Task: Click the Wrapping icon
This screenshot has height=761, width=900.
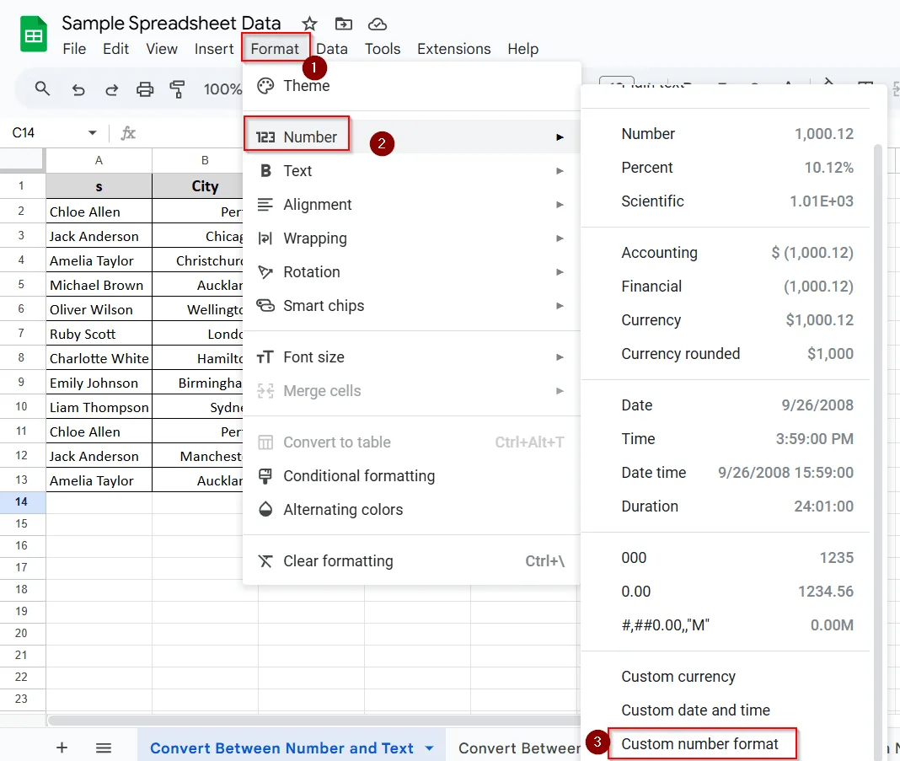Action: tap(265, 238)
